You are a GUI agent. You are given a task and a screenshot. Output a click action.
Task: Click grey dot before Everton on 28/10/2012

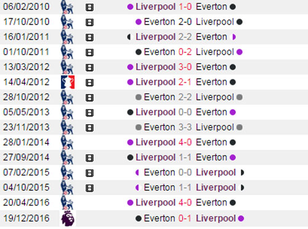(139, 97)
